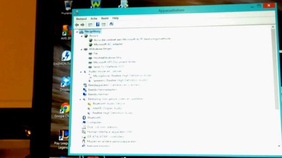This screenshot has width=282, height=158.
Task: Click the IDE ATA/ATAPI-controllers icon
Action: tap(84, 136)
